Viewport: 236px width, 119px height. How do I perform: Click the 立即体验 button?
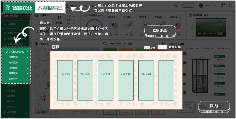click(x=160, y=30)
